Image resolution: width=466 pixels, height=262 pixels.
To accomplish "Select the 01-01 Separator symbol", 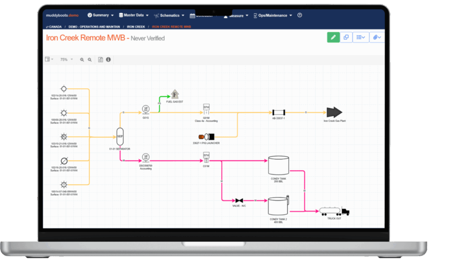I will [120, 136].
